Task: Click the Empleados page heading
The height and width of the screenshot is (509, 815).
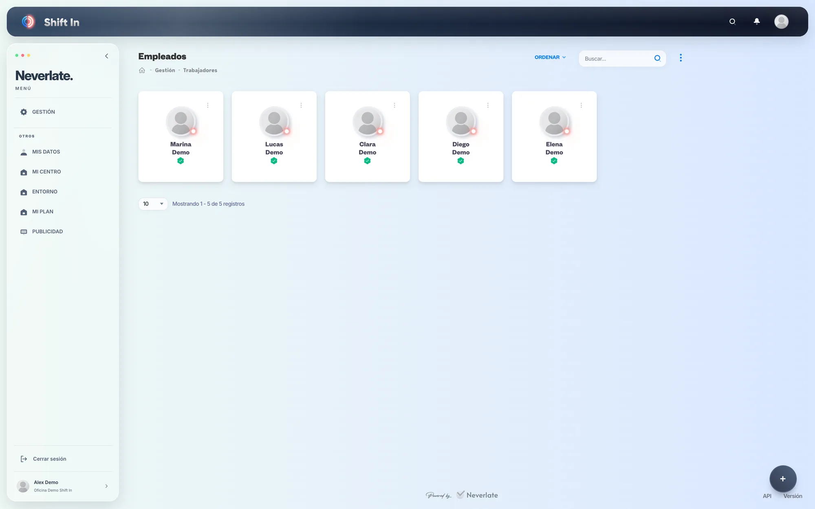Action: 162,57
